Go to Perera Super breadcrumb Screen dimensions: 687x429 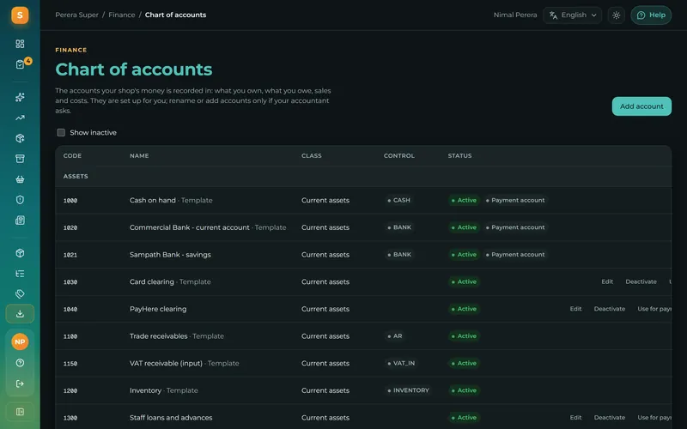pos(76,15)
